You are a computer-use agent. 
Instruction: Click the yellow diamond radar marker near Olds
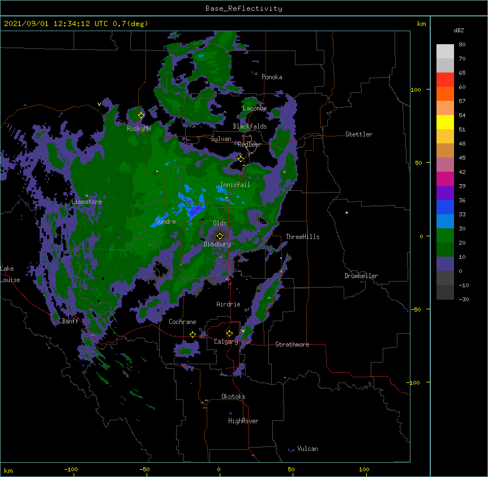[x=220, y=236]
